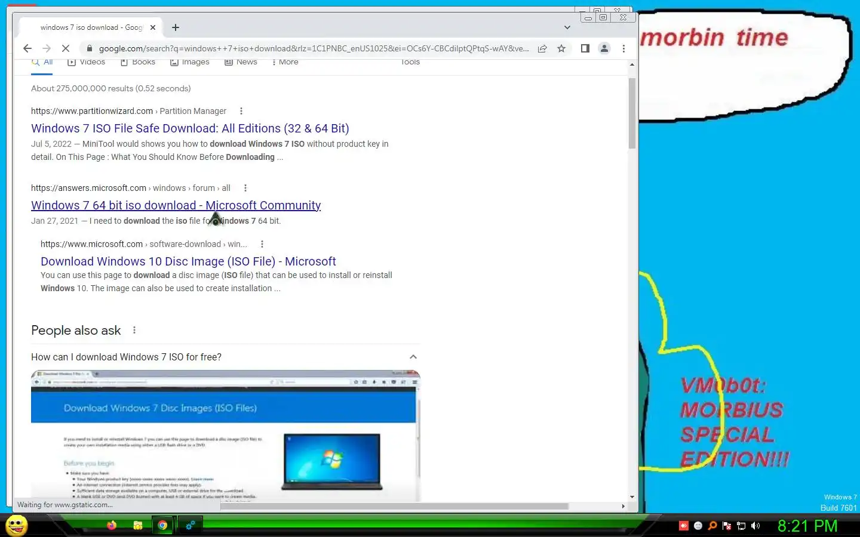Open the Chrome side panel icon

coord(585,48)
